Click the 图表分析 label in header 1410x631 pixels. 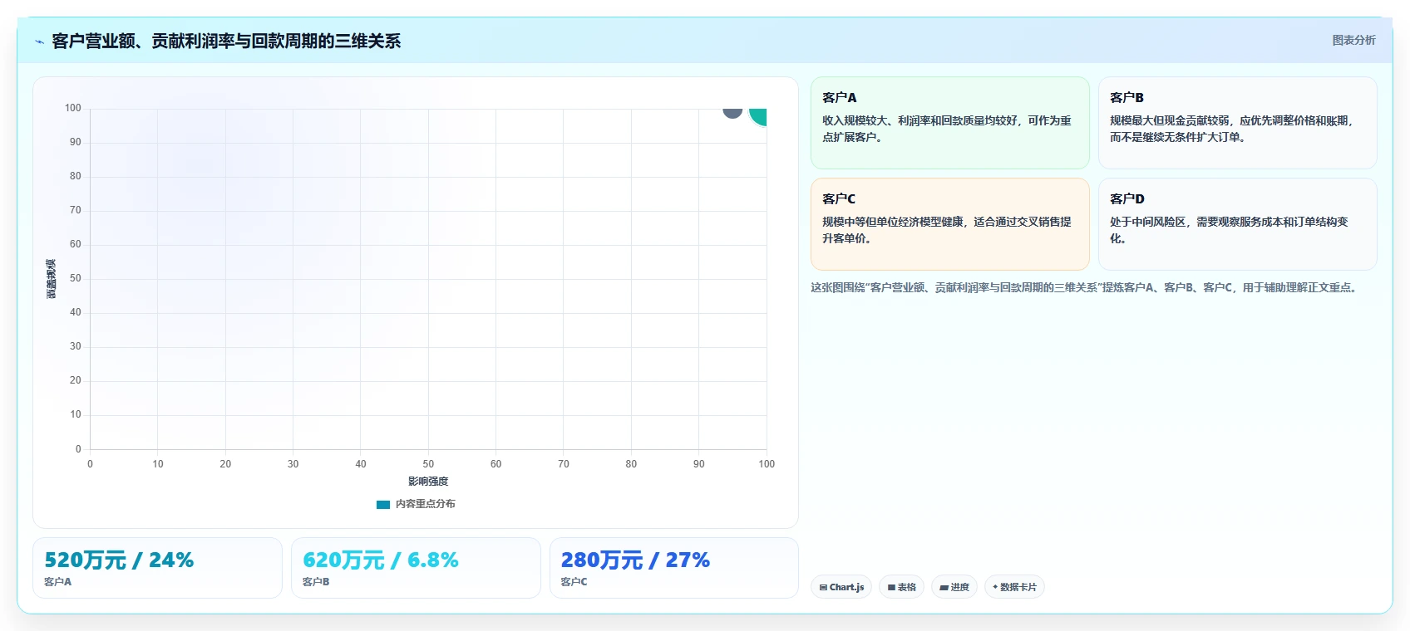tap(1353, 40)
